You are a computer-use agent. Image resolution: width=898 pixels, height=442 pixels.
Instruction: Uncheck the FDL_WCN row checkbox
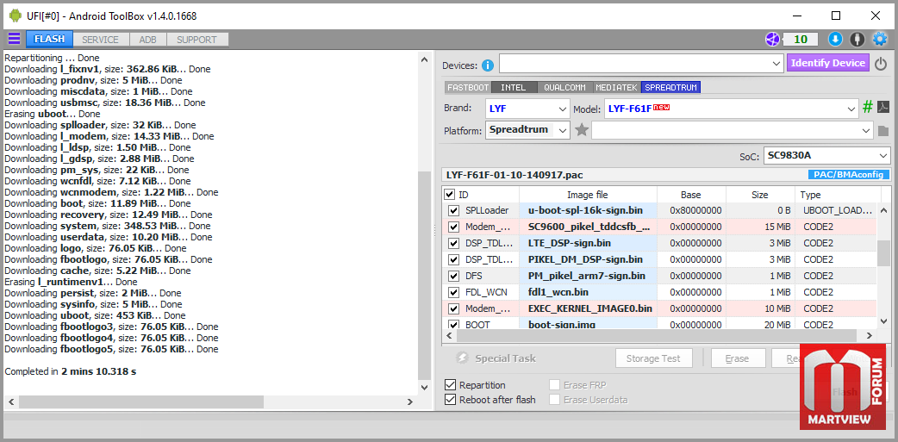point(454,293)
